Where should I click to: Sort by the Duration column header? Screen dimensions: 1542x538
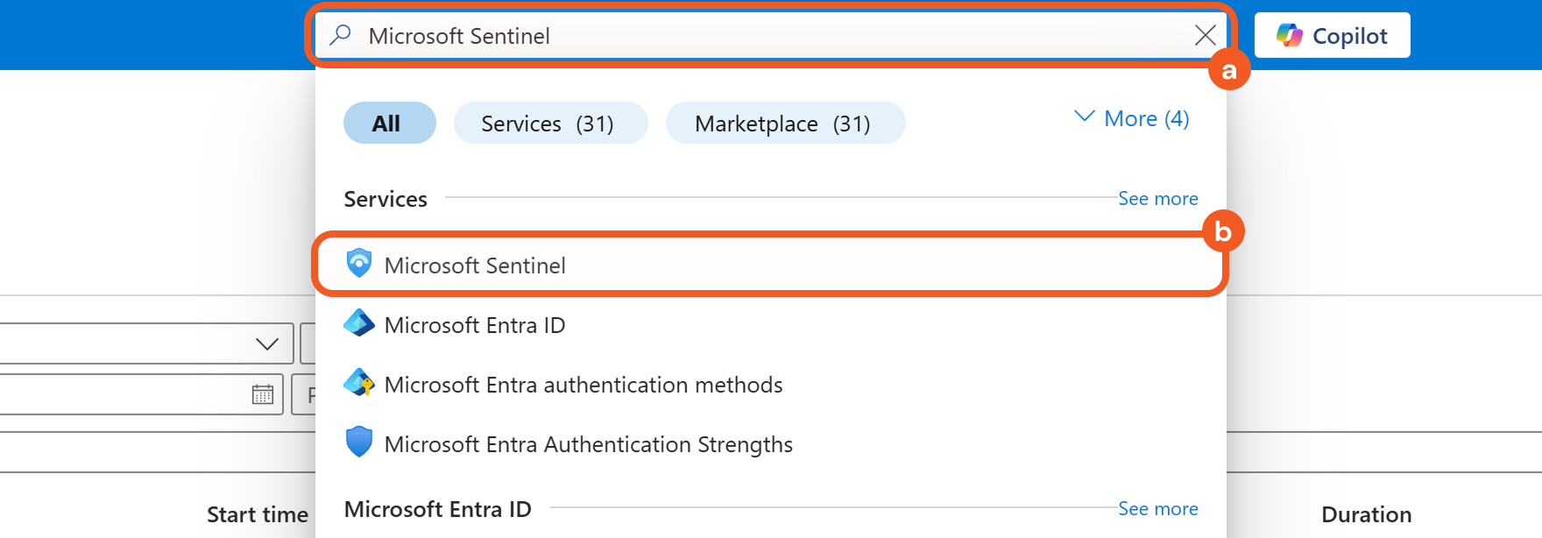(x=1366, y=514)
